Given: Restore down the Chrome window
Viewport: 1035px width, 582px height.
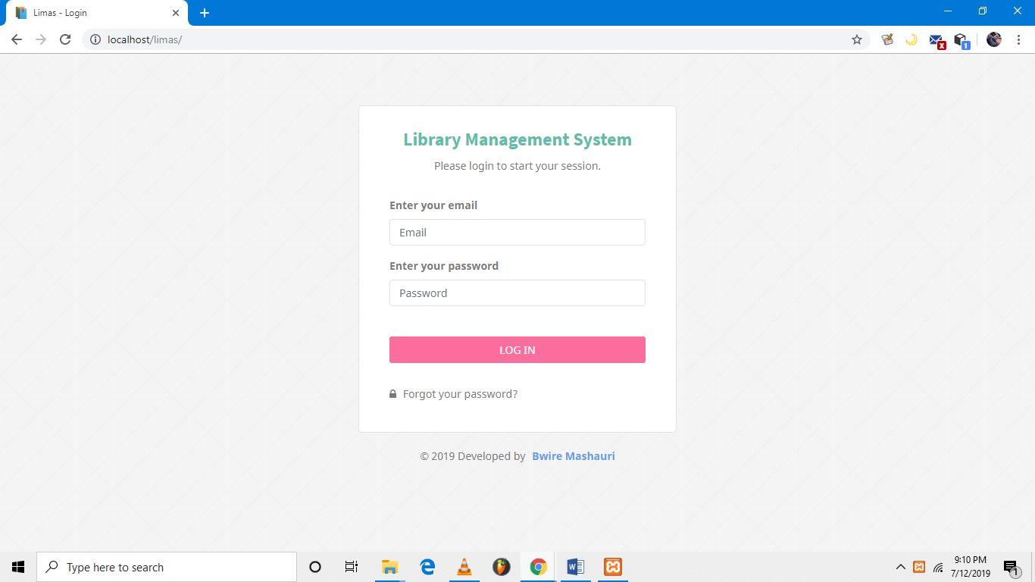Looking at the screenshot, I should click(x=983, y=11).
